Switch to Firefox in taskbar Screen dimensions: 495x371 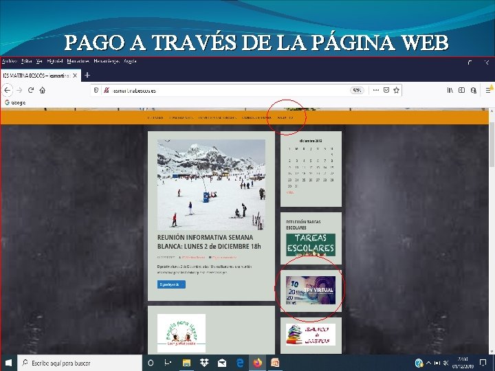(x=258, y=363)
